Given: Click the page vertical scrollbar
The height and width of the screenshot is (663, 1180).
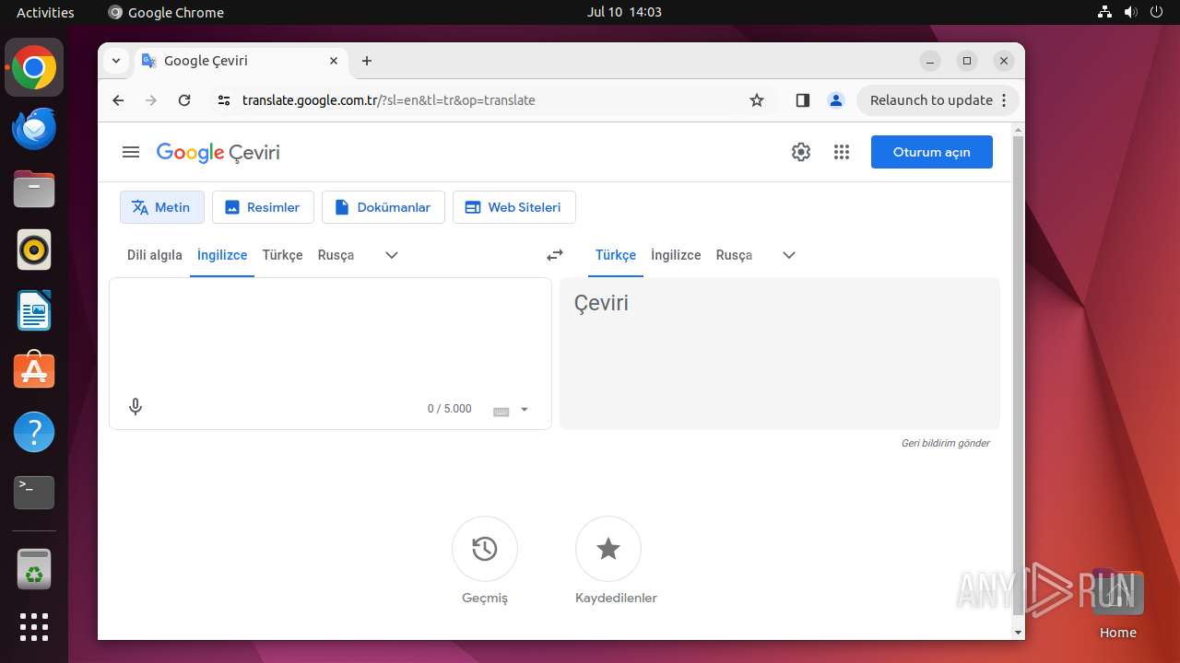Looking at the screenshot, I should [1018, 374].
